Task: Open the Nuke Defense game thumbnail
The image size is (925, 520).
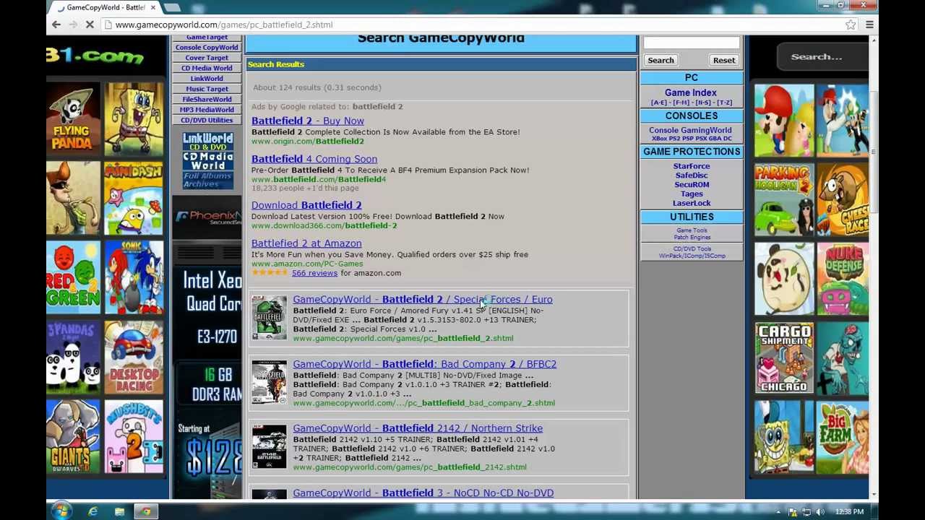Action: pyautogui.click(x=843, y=279)
